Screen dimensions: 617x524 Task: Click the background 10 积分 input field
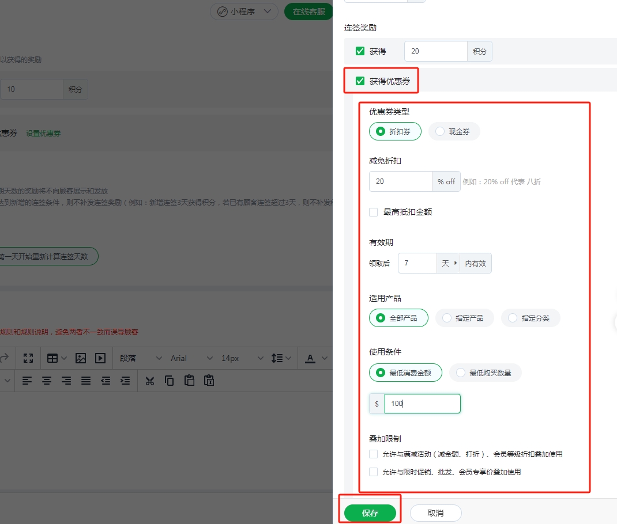[32, 89]
